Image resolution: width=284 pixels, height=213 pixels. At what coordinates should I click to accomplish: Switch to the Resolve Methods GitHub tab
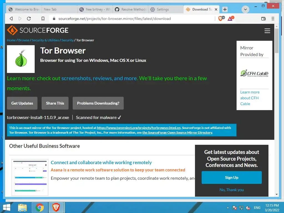pyautogui.click(x=130, y=9)
